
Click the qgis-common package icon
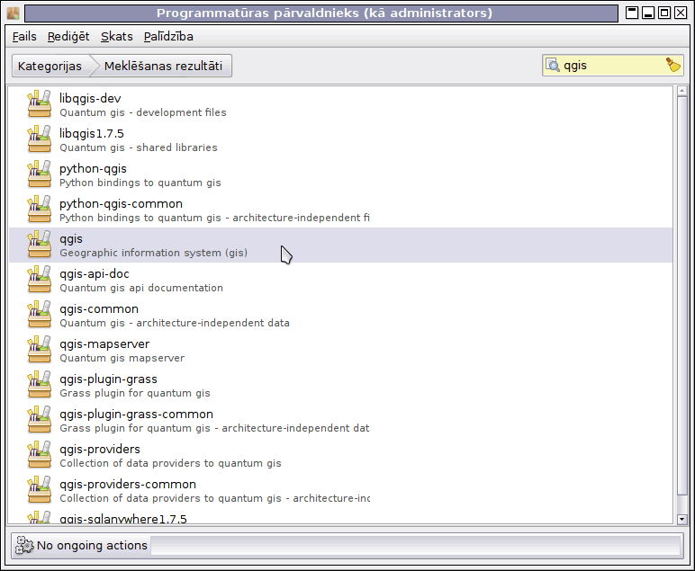pyautogui.click(x=39, y=314)
